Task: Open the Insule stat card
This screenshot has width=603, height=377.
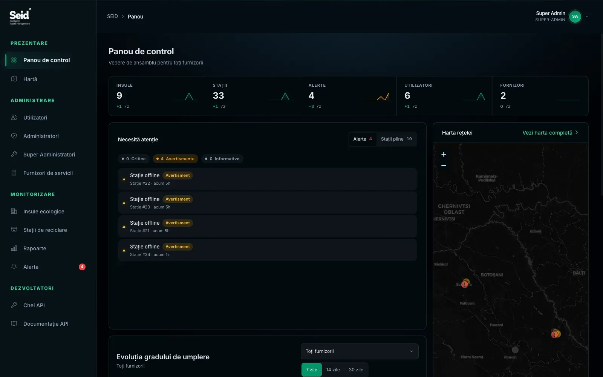Action: click(x=157, y=96)
